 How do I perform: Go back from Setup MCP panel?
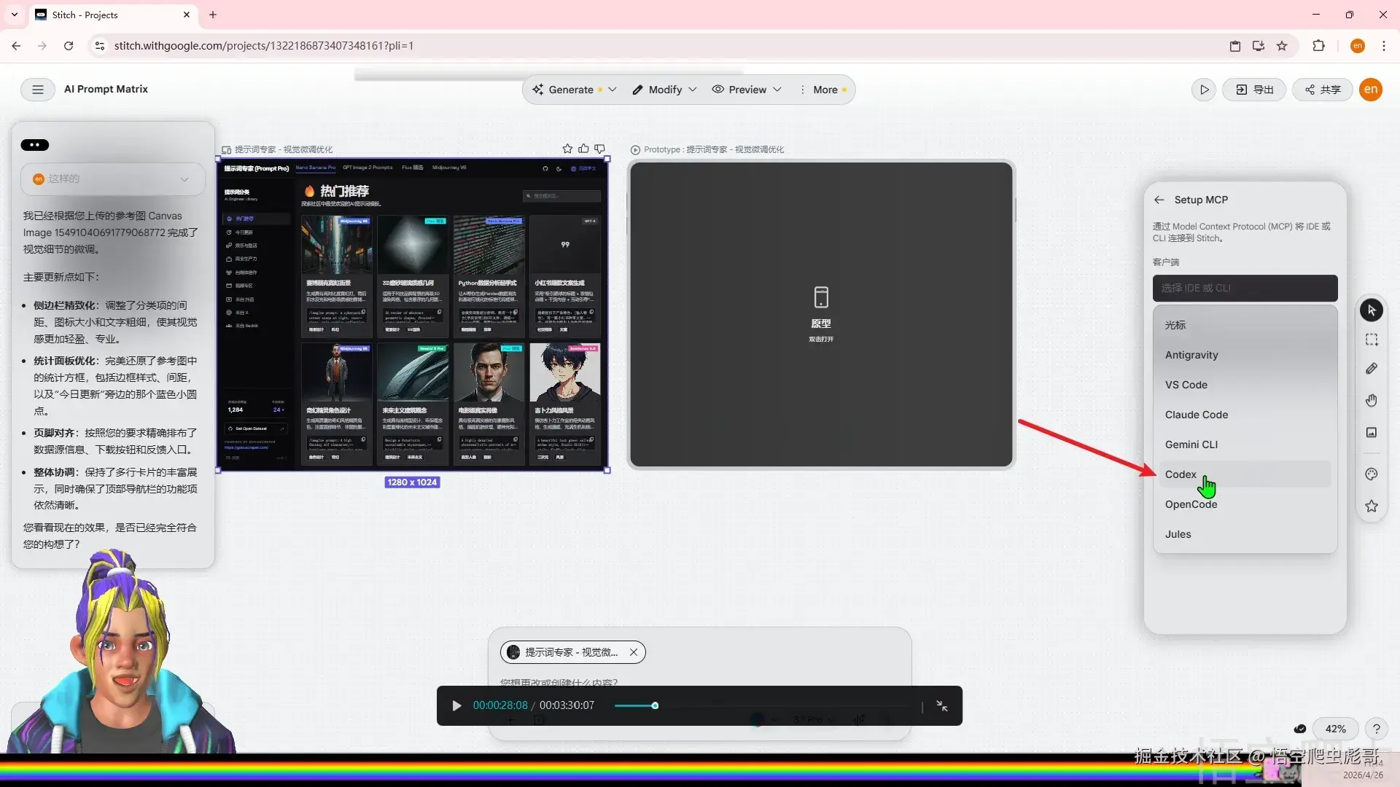[1159, 200]
